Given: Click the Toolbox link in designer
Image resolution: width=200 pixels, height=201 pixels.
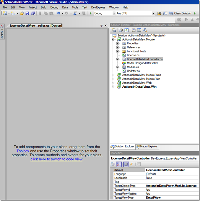Looking at the screenshot, I should click(23, 151).
